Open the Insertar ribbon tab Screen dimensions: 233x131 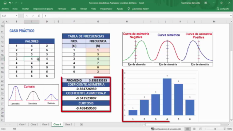point(25,9)
